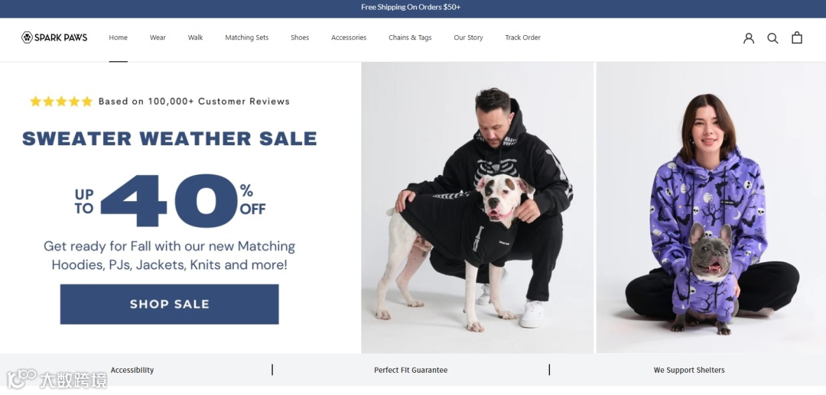
Task: Open the shopping bag cart icon
Action: tap(797, 37)
